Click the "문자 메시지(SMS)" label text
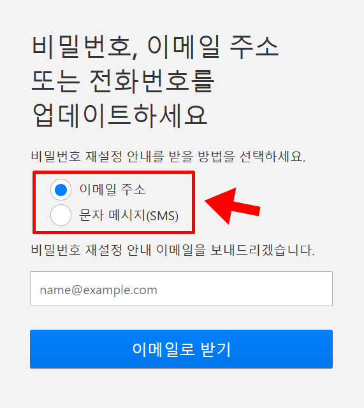The width and height of the screenshot is (364, 408). click(x=129, y=215)
